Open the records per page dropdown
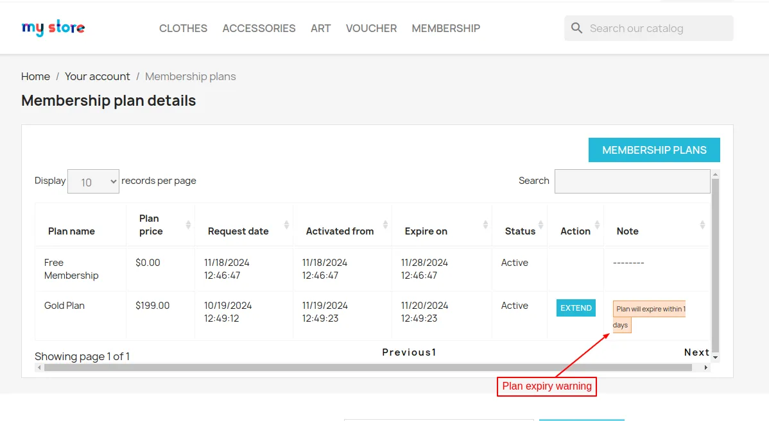 point(94,181)
